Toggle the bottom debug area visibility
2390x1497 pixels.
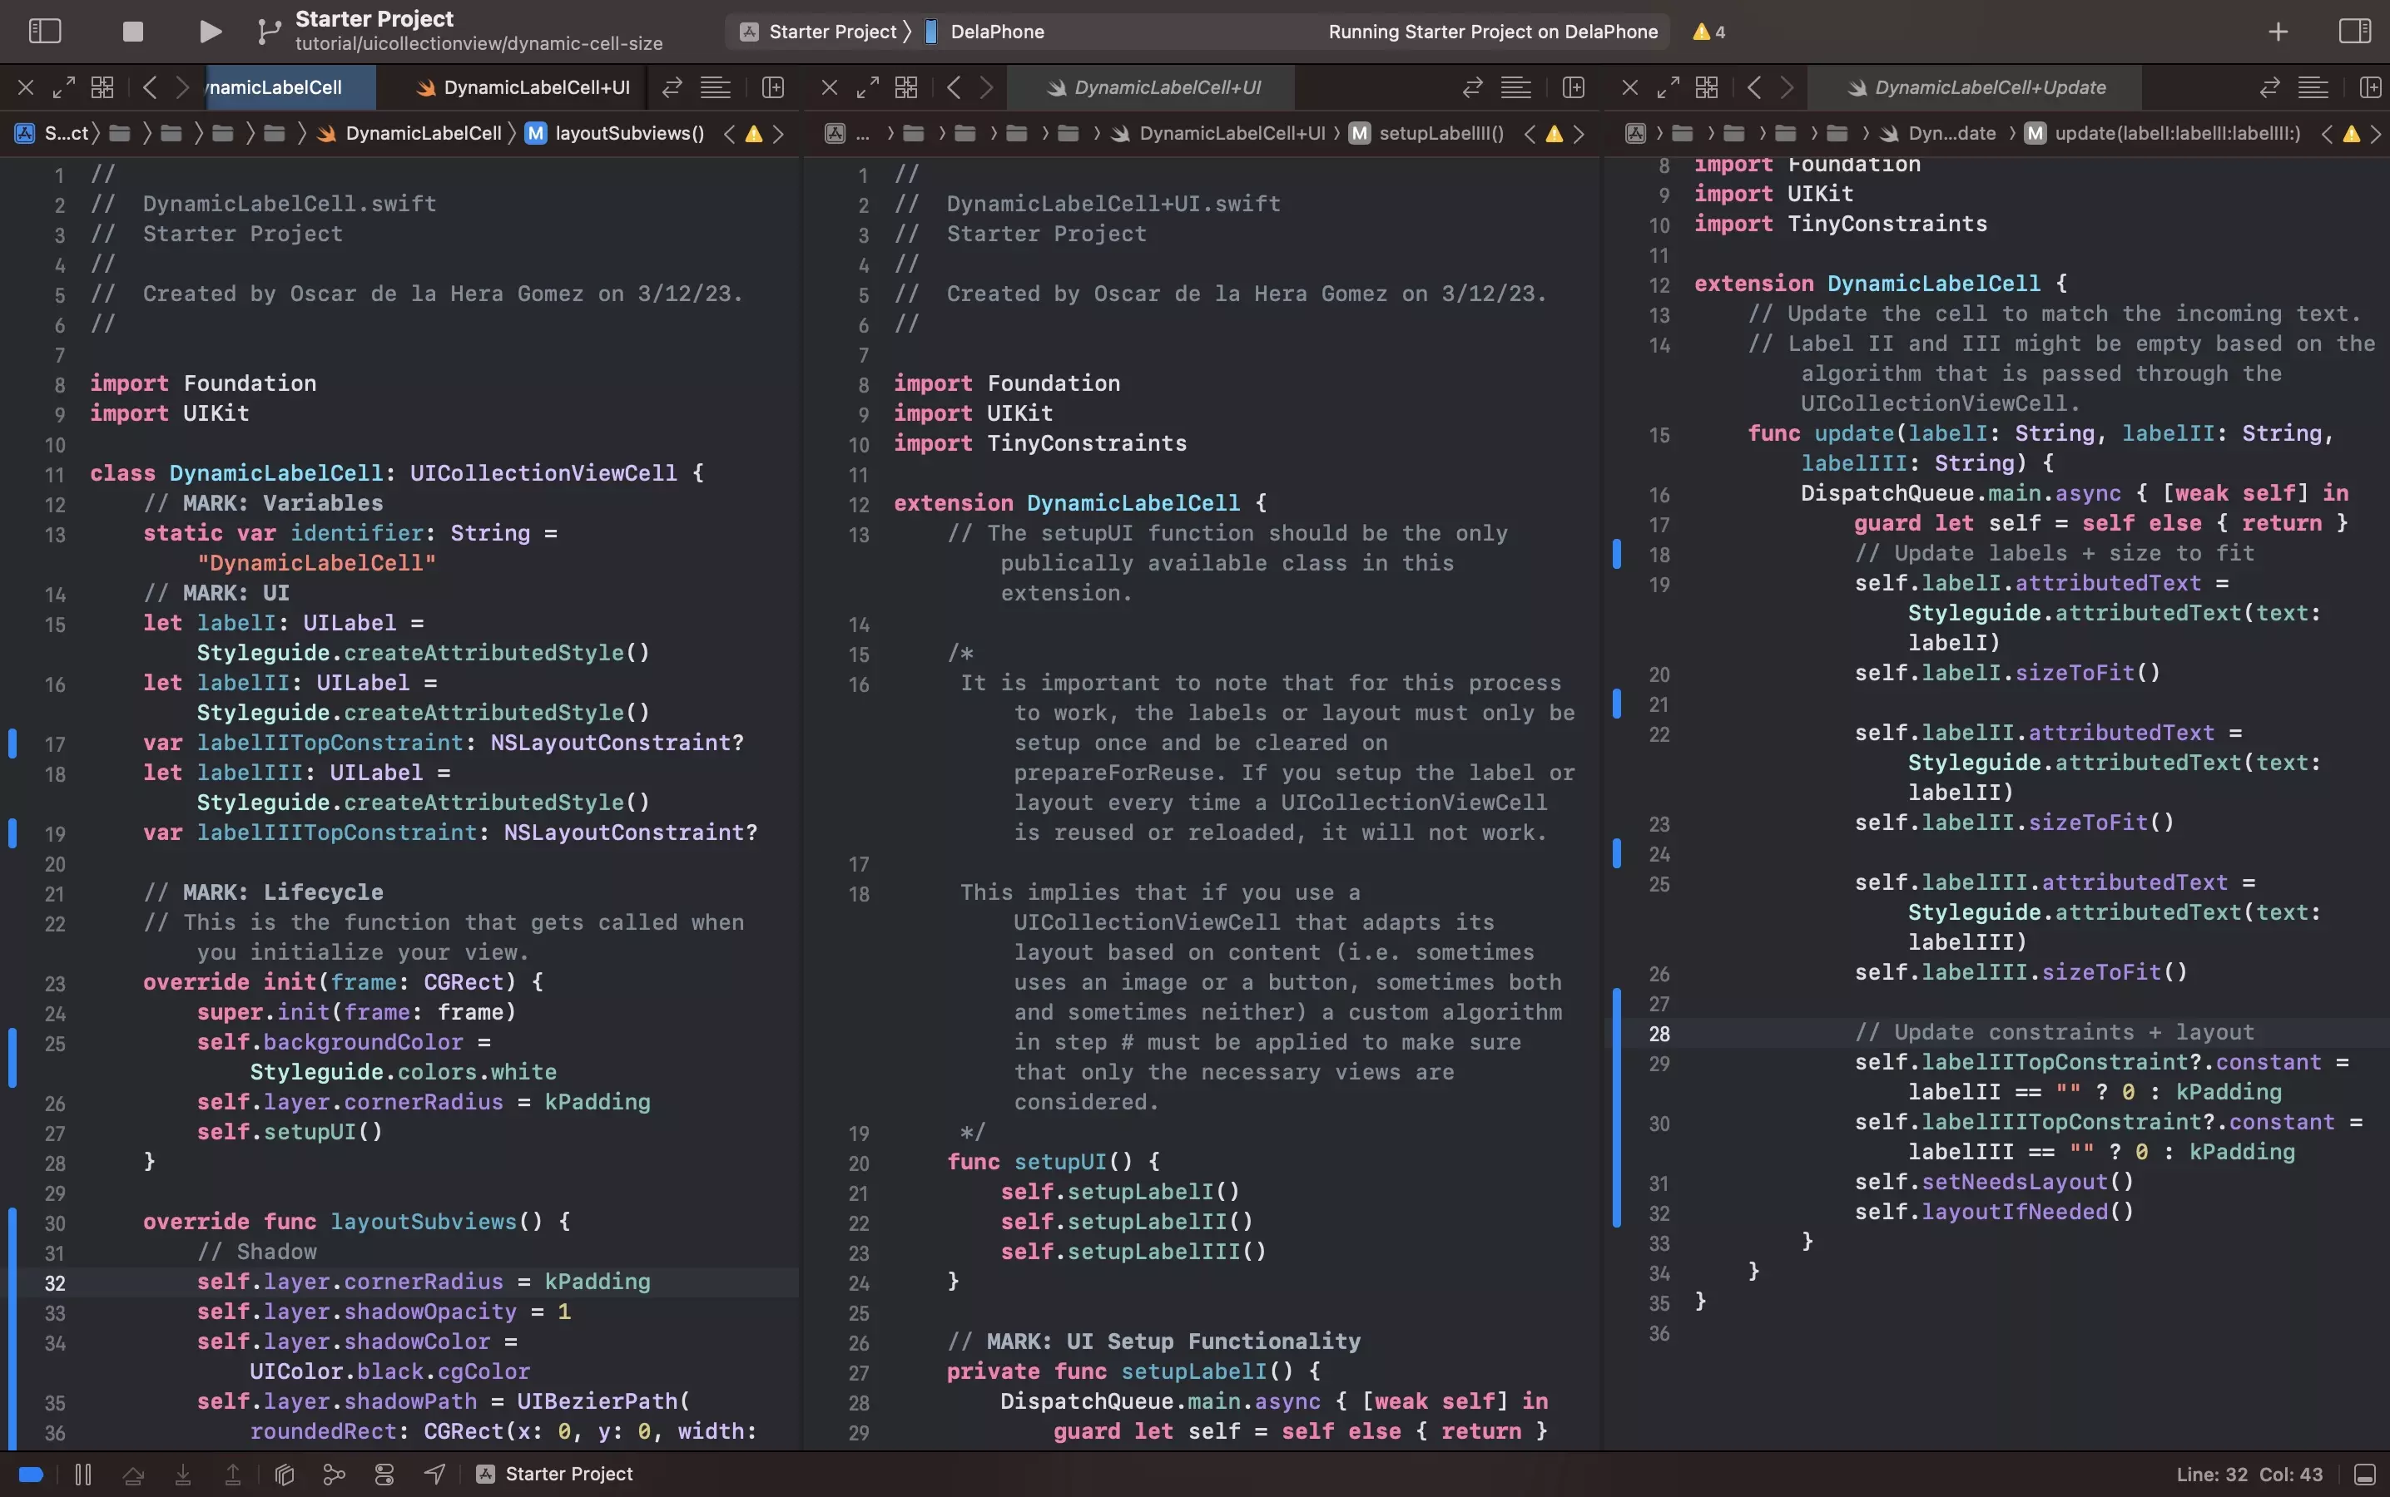[2364, 1475]
